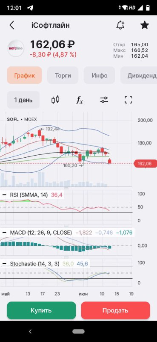Change chart type with candlestick icon
The image size is (157, 342).
point(55,100)
